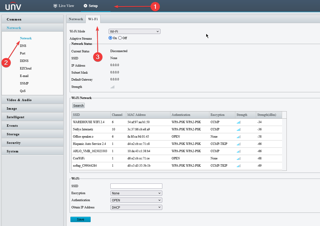Expand the Intelligent section
This screenshot has width=320, height=226.
click(32, 117)
